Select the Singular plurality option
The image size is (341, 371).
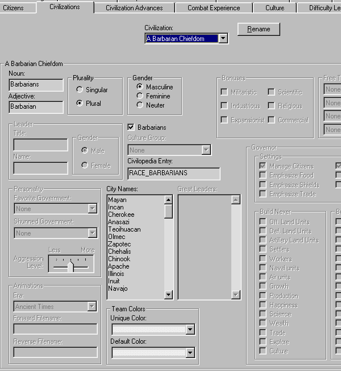click(x=80, y=90)
